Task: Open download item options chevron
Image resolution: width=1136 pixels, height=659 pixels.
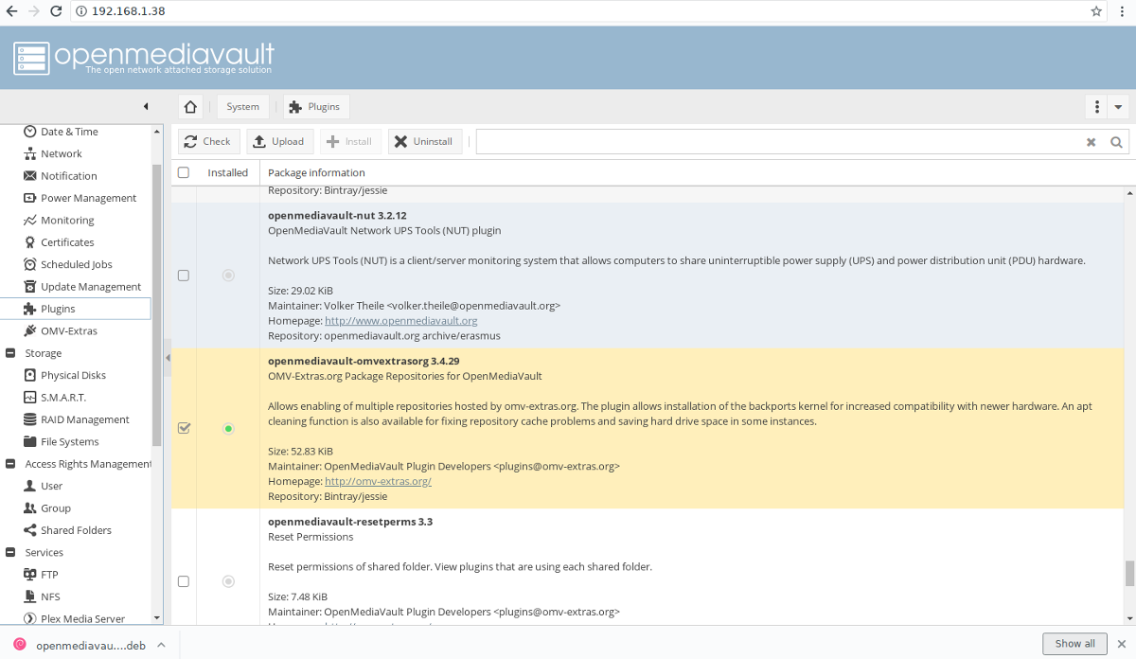Action: [x=161, y=644]
